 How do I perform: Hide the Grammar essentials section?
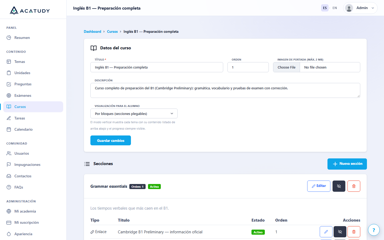pos(339,186)
